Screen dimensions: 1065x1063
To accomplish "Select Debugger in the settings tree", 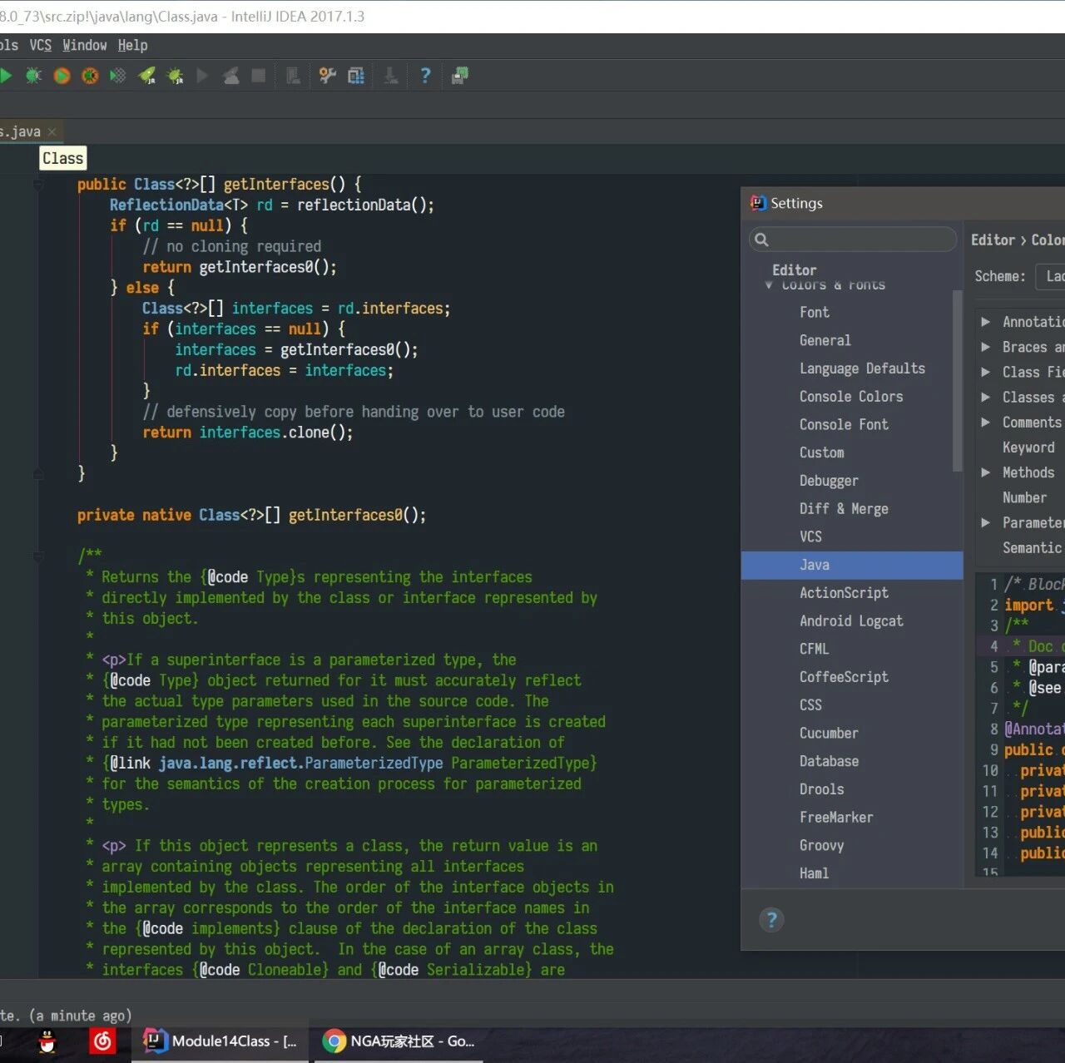I will coord(829,481).
